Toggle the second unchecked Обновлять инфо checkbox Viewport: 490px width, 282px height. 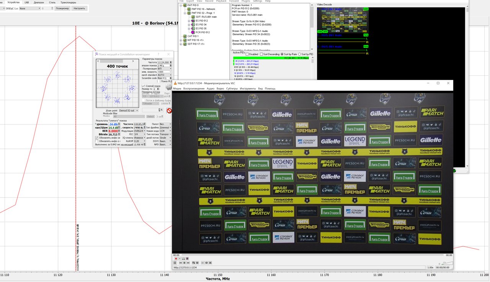click(96, 141)
